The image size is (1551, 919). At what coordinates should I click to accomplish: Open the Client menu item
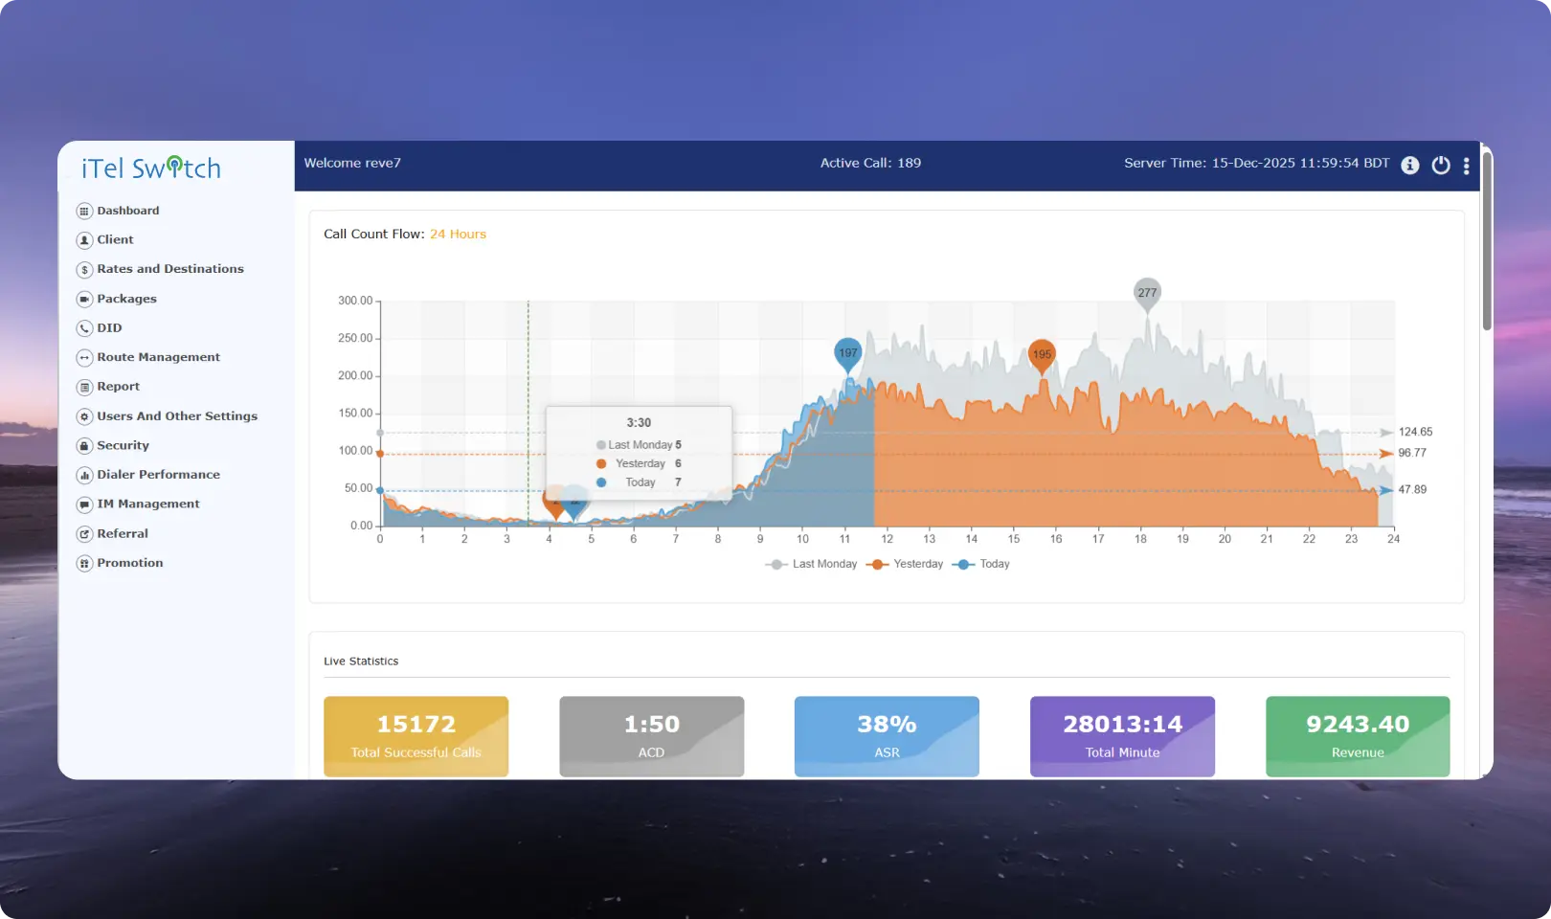point(115,240)
